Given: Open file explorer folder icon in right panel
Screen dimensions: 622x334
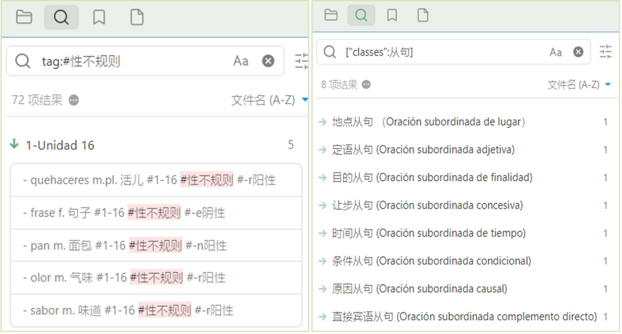Looking at the screenshot, I should click(331, 15).
